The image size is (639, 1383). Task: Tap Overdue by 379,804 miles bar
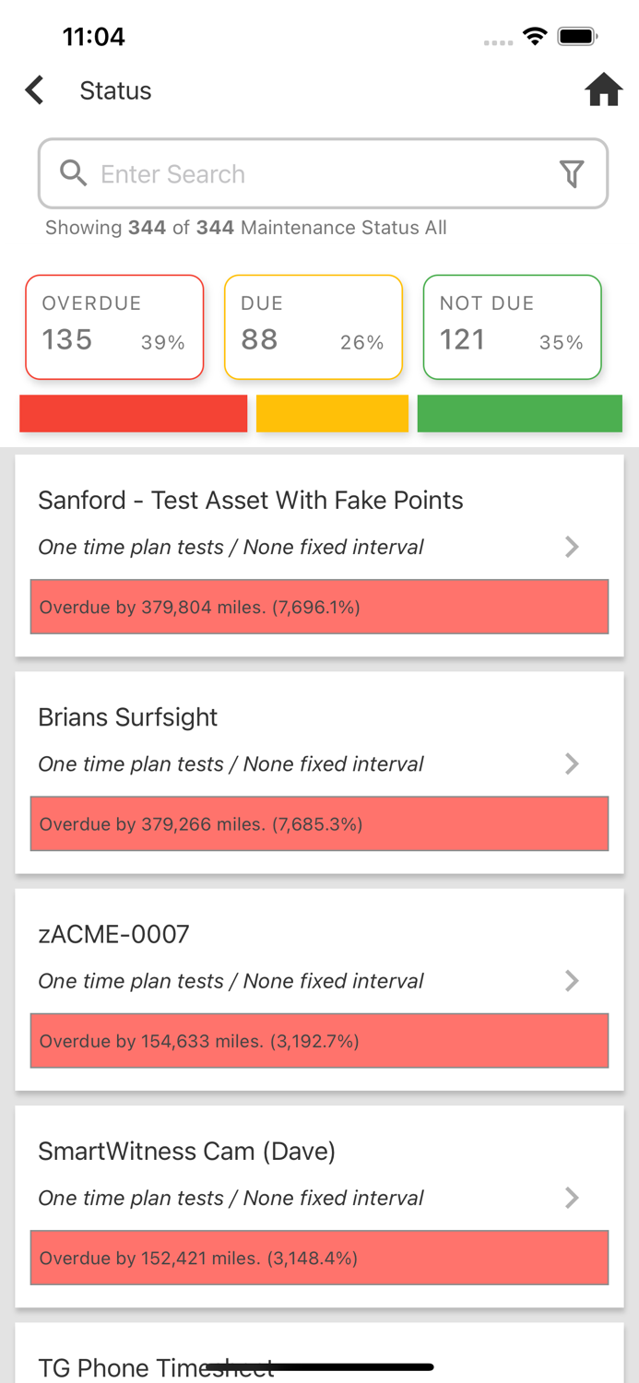319,607
